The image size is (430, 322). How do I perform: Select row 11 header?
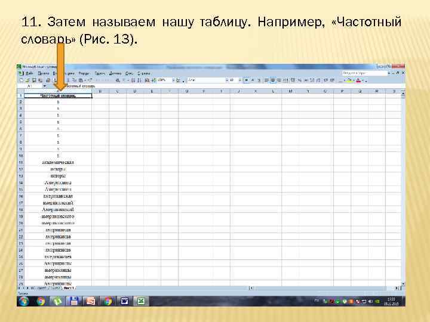click(21, 162)
